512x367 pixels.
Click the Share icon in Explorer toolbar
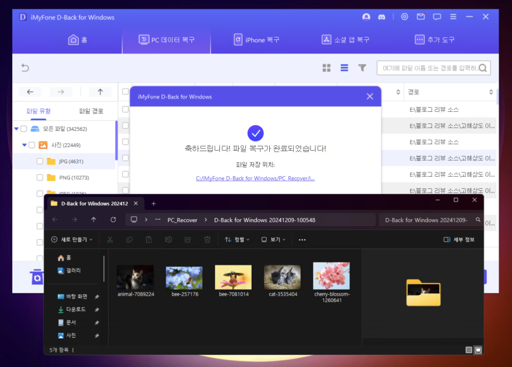tap(188, 240)
